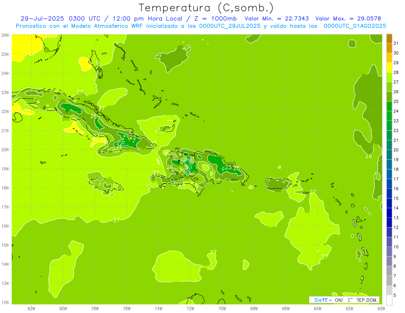Click the '60W' longitude label
The height and width of the screenshot is (313, 405).
pos(381,309)
